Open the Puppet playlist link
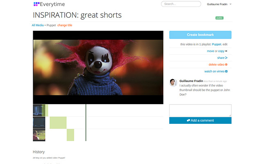The height and width of the screenshot is (164, 262). (x=217, y=44)
